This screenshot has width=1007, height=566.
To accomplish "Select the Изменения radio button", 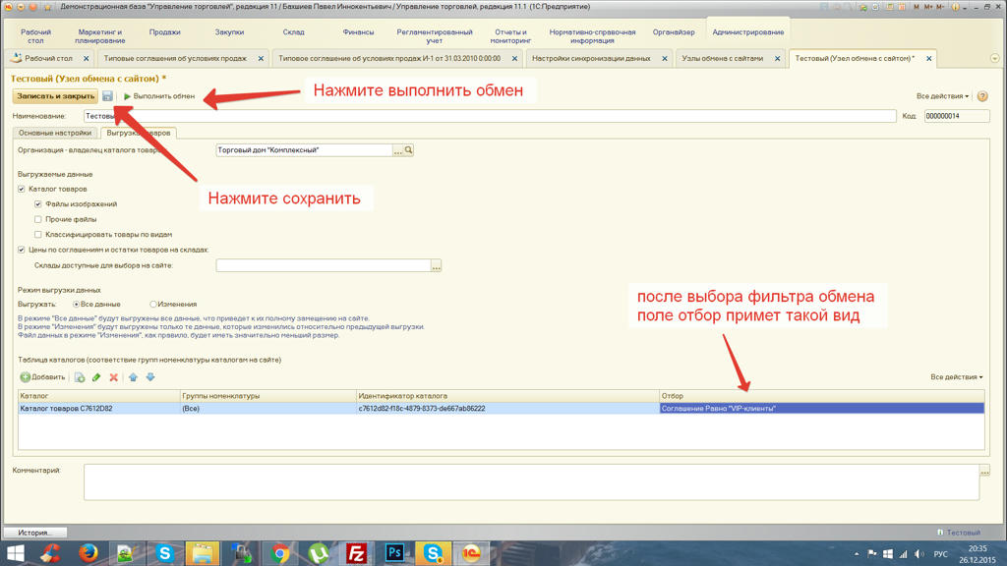I will coord(152,305).
